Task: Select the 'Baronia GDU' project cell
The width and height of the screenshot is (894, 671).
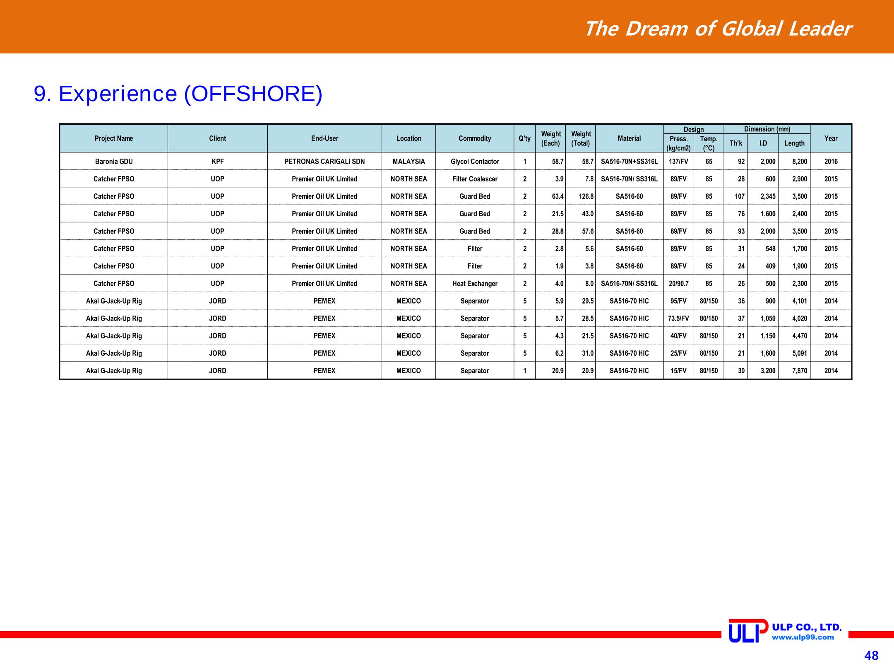Action: (x=114, y=162)
